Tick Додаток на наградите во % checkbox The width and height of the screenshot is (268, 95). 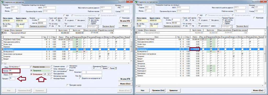pyautogui.click(x=80, y=79)
